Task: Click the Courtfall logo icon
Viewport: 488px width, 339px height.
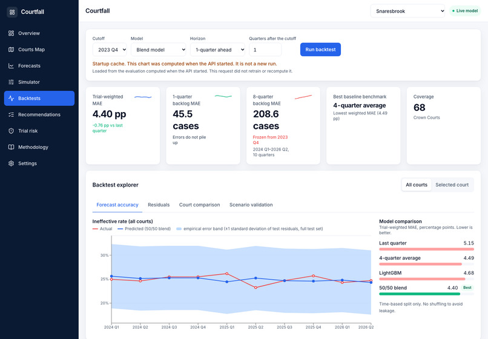Action: click(x=12, y=12)
